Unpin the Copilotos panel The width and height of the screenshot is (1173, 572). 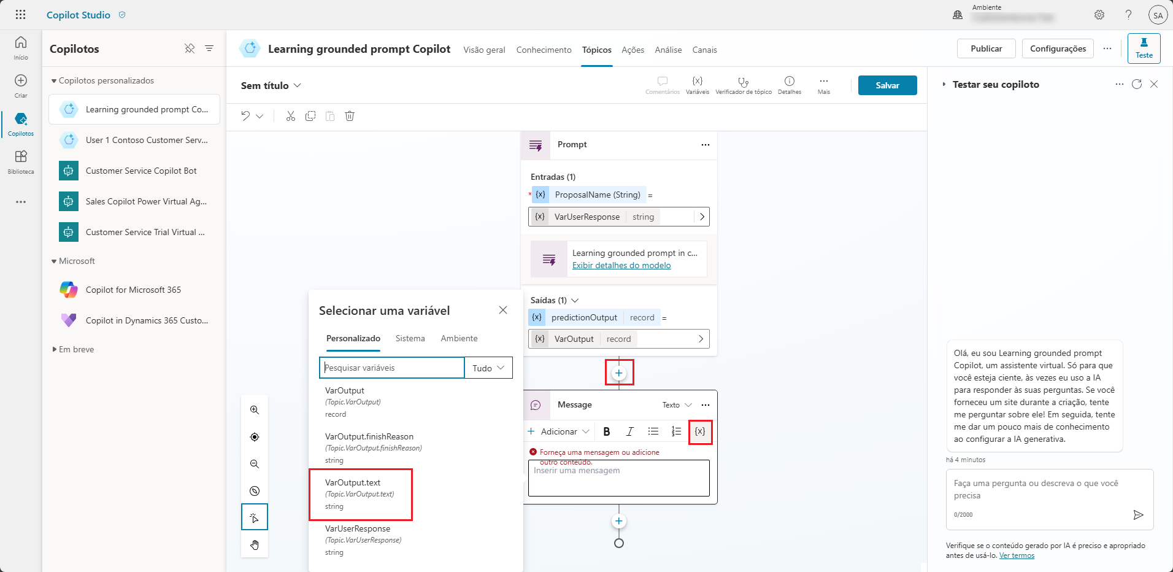[x=190, y=48]
